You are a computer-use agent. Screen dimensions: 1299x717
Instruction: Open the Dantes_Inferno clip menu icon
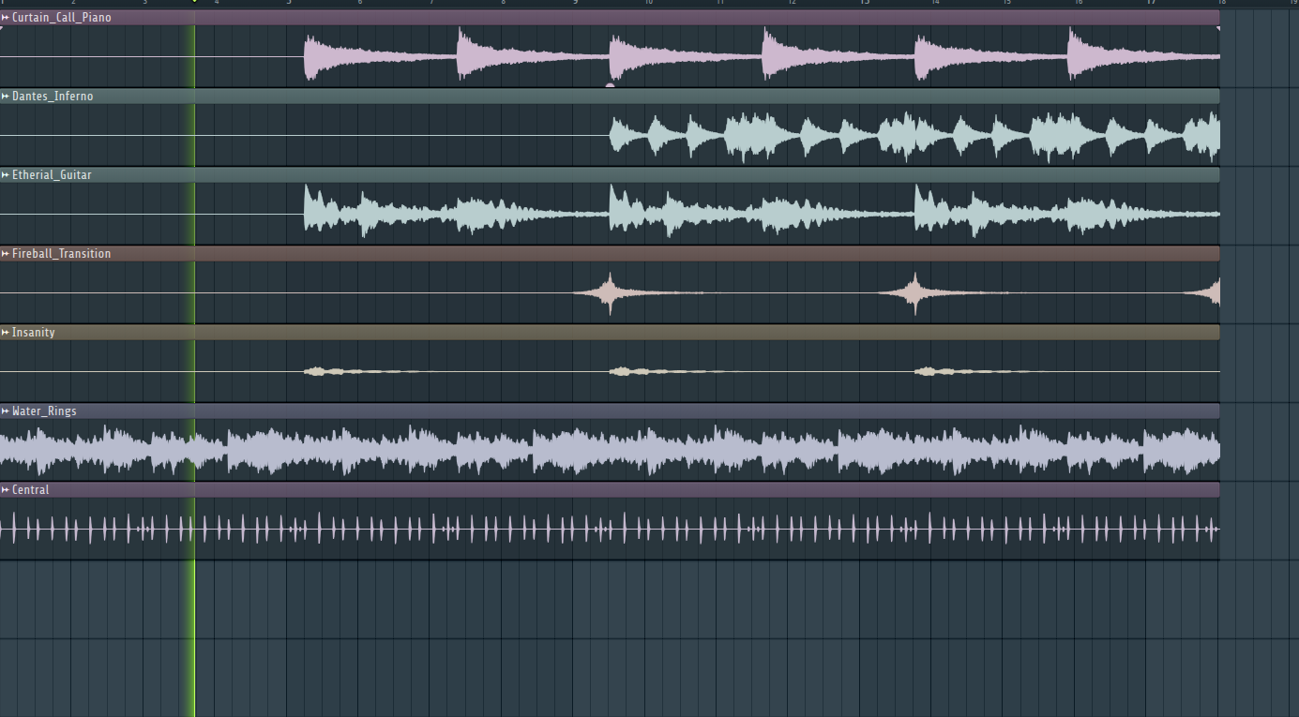(x=6, y=97)
